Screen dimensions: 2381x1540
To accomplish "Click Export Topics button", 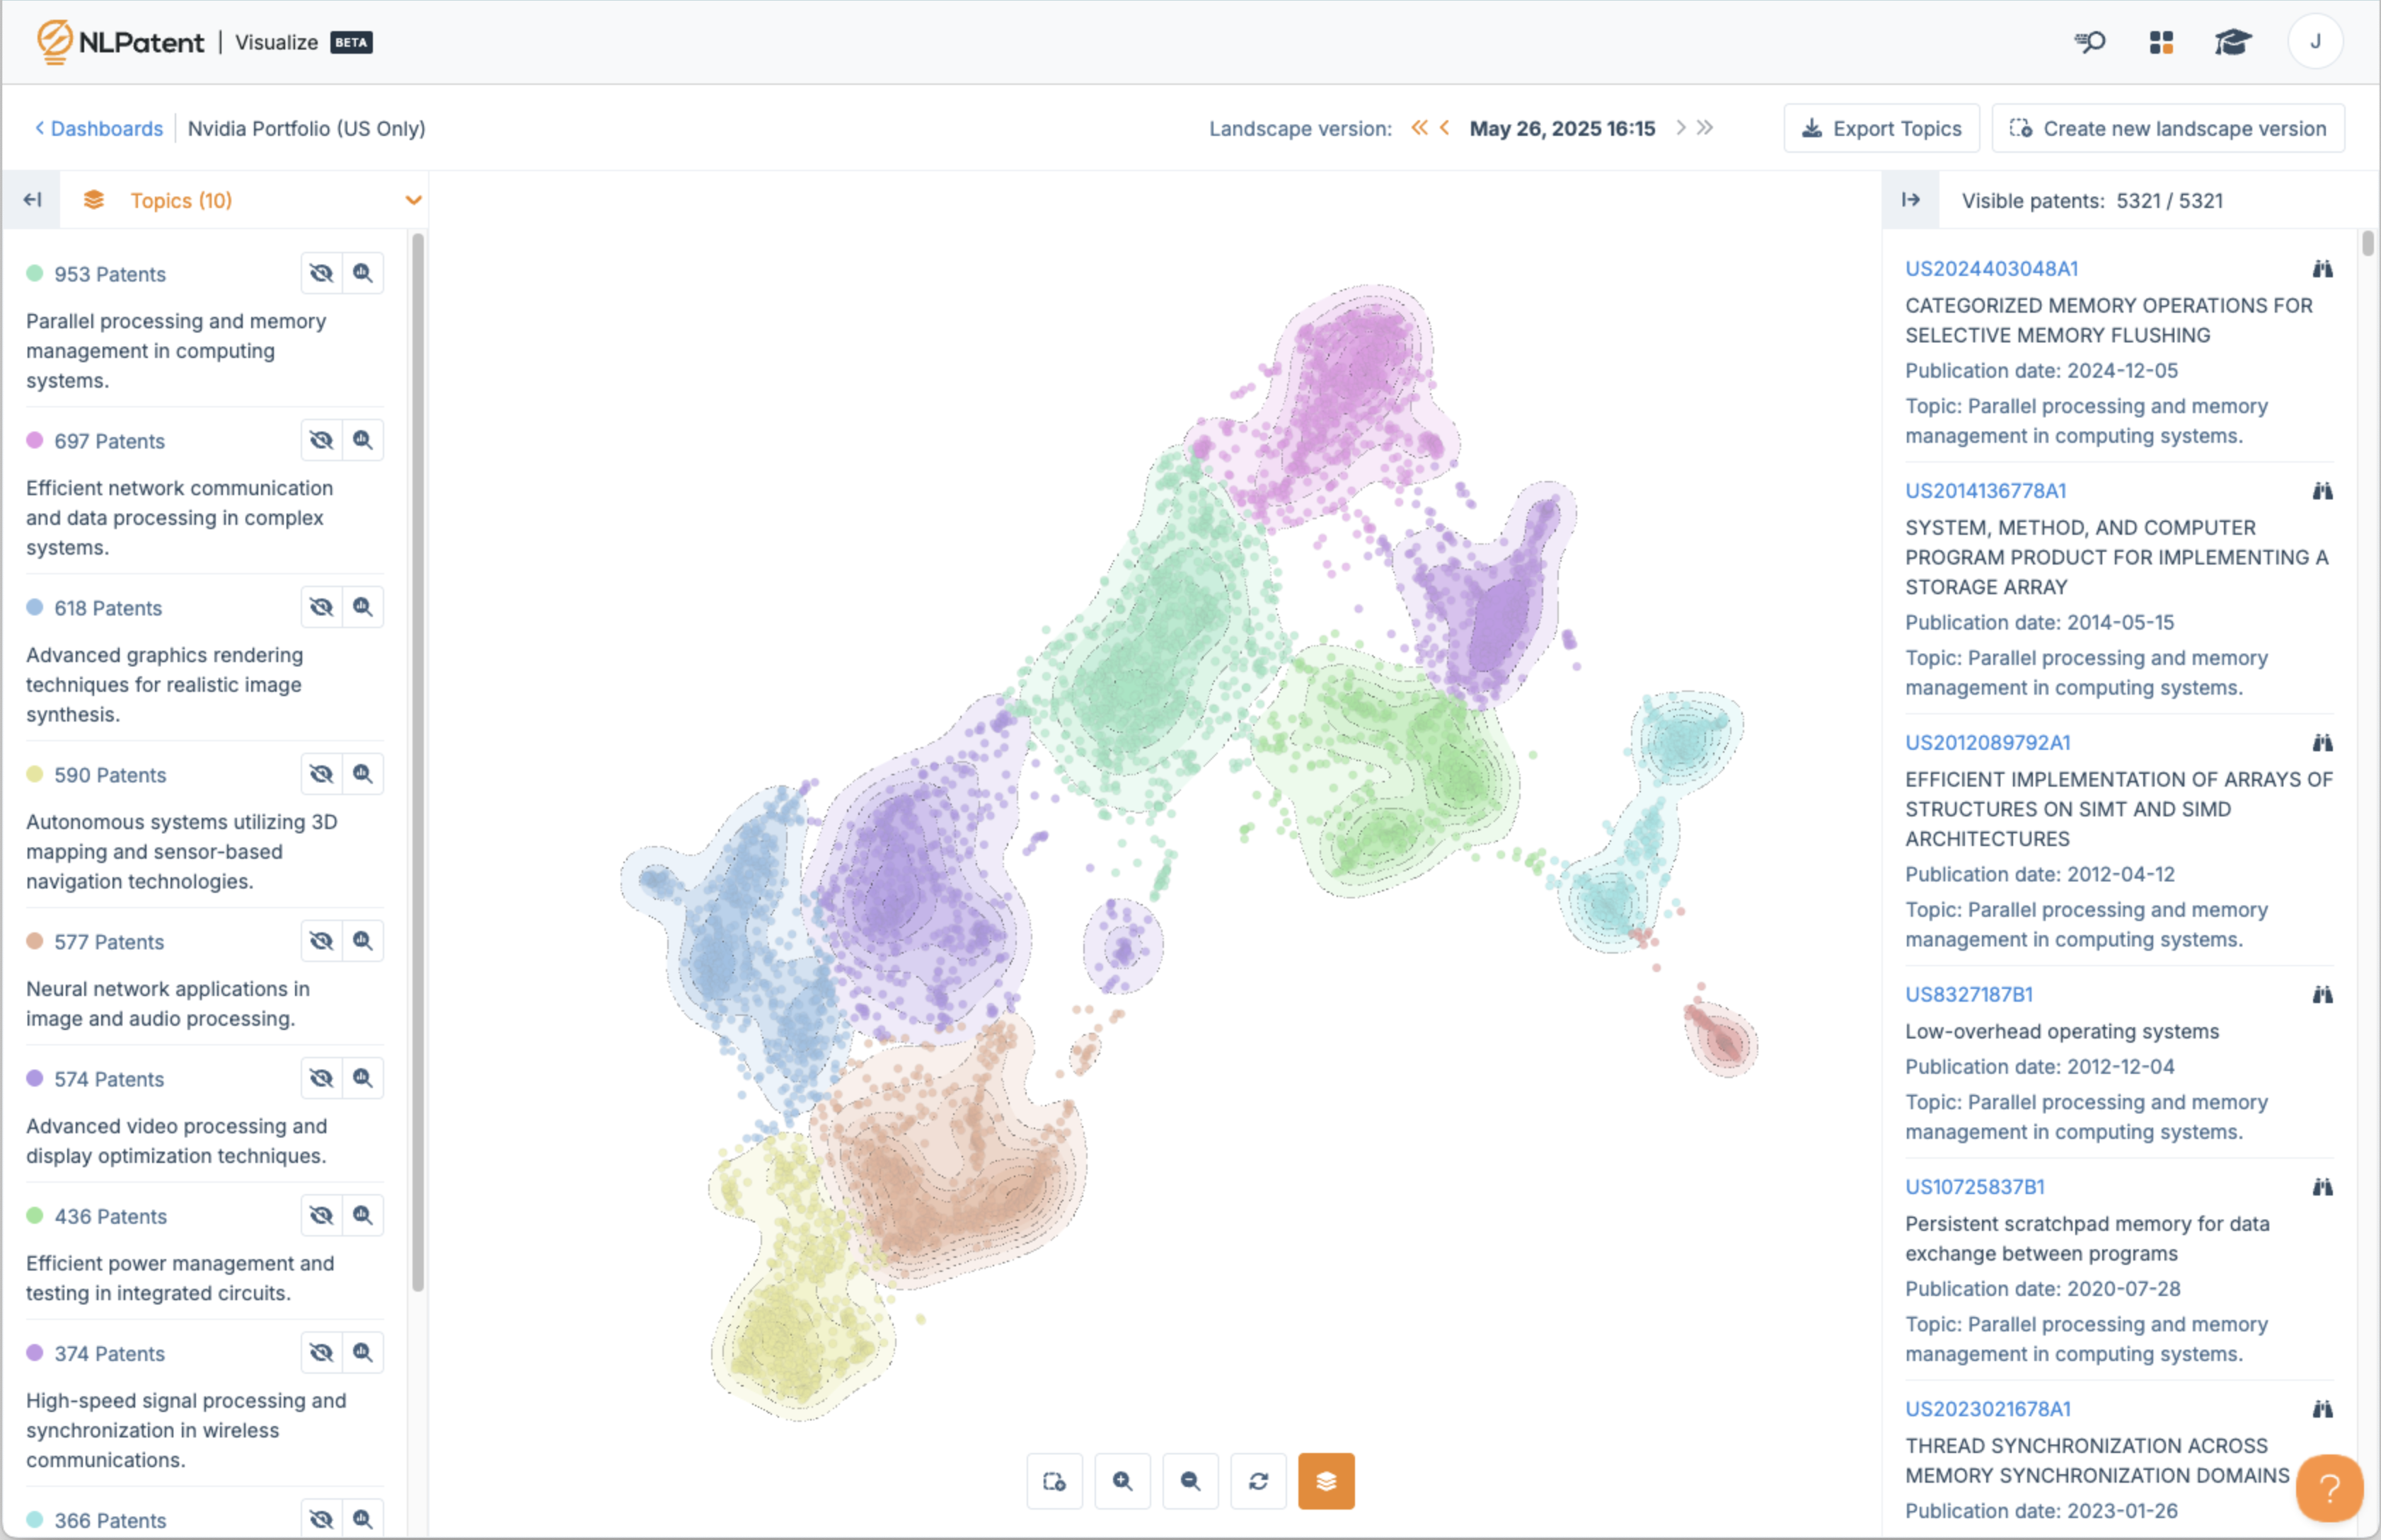I will 1880,128.
